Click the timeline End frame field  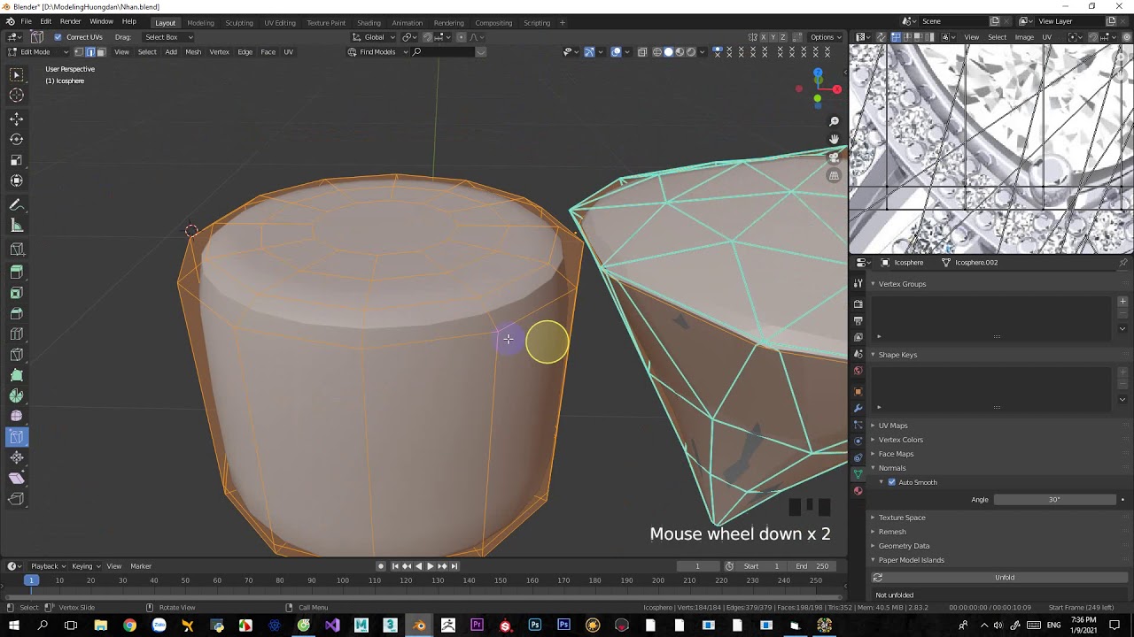pos(812,566)
